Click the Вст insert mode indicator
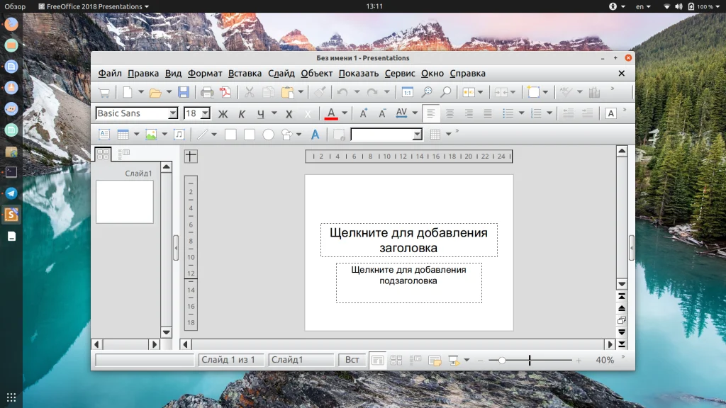The image size is (726, 408). point(352,360)
